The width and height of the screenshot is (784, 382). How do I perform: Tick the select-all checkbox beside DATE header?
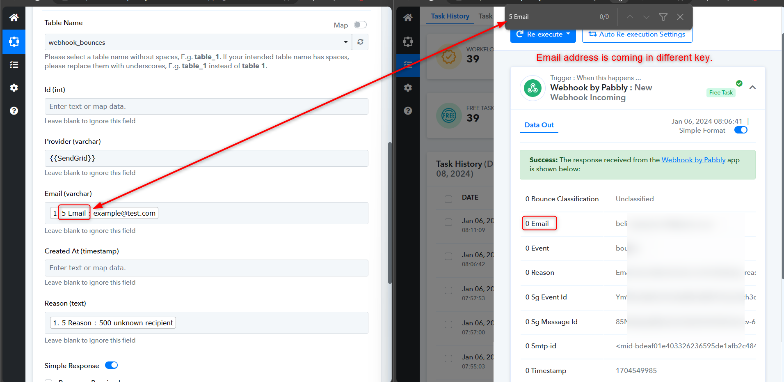click(x=448, y=199)
